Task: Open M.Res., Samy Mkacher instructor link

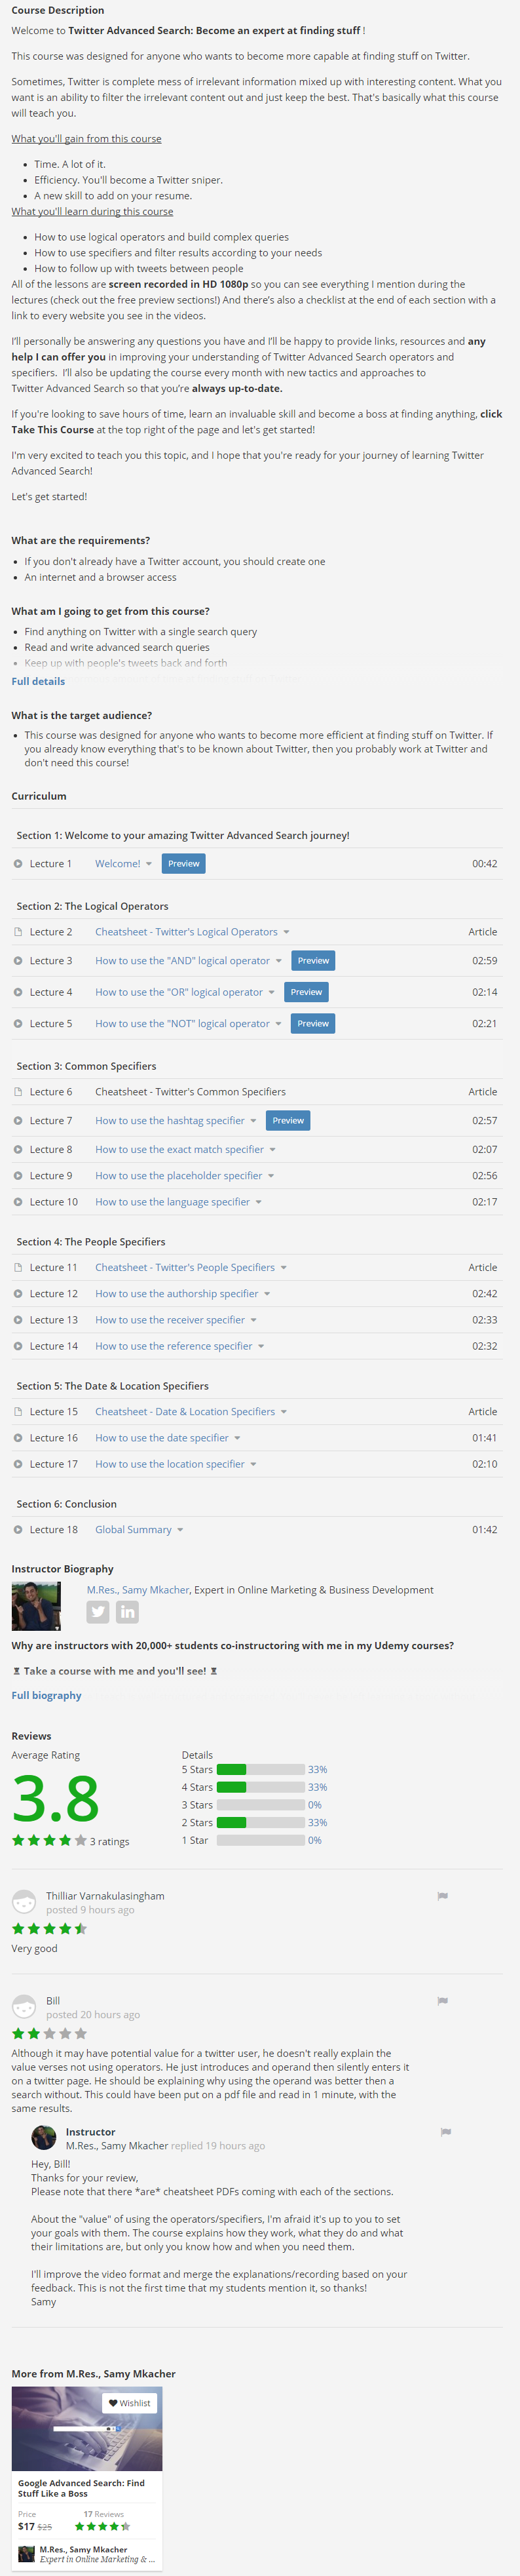Action: (x=138, y=1589)
